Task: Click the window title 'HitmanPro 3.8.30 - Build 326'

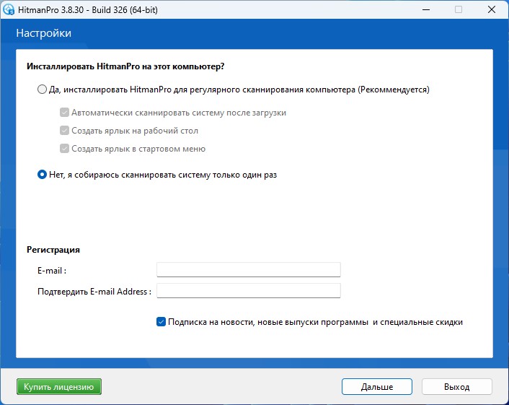Action: coord(88,10)
